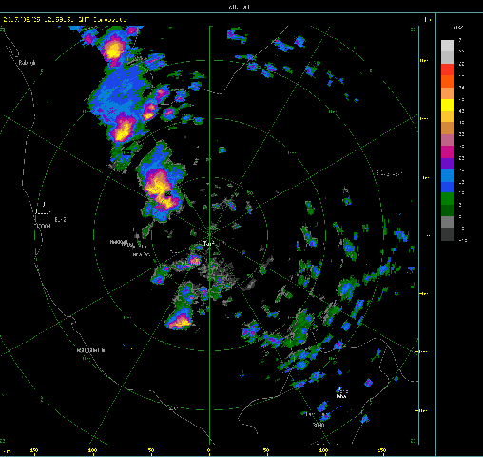Select the bright green legend swatch
Viewport: 483px width, 457px height.
coord(448,199)
